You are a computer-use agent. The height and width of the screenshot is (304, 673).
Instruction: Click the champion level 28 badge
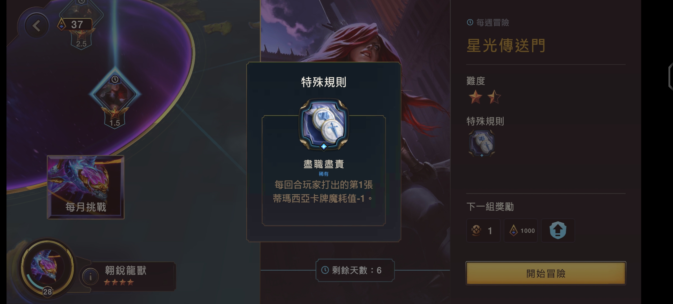click(x=47, y=292)
